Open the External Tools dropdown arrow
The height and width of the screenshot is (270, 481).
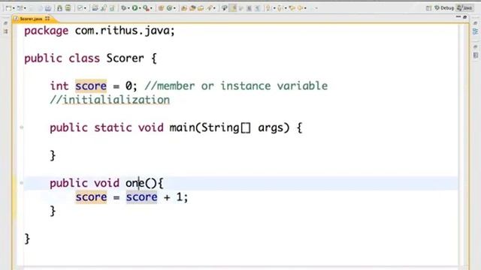click(151, 8)
